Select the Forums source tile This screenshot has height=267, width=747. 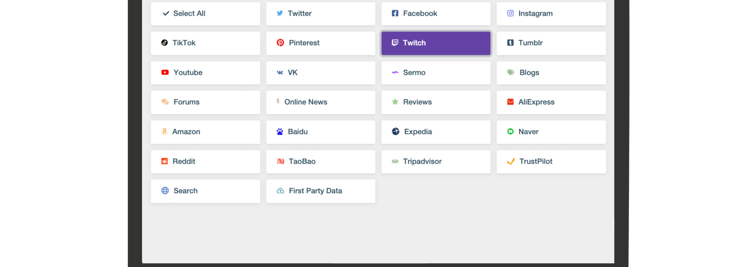click(x=205, y=102)
